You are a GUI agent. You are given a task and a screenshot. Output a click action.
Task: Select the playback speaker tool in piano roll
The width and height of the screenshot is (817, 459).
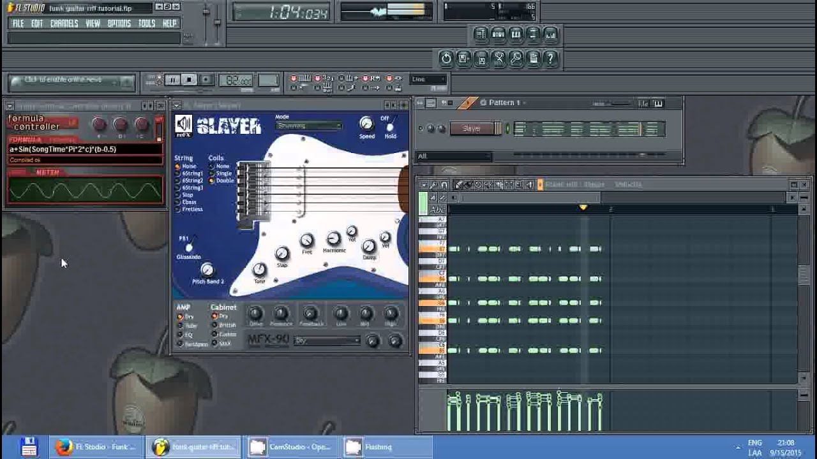[x=530, y=185]
